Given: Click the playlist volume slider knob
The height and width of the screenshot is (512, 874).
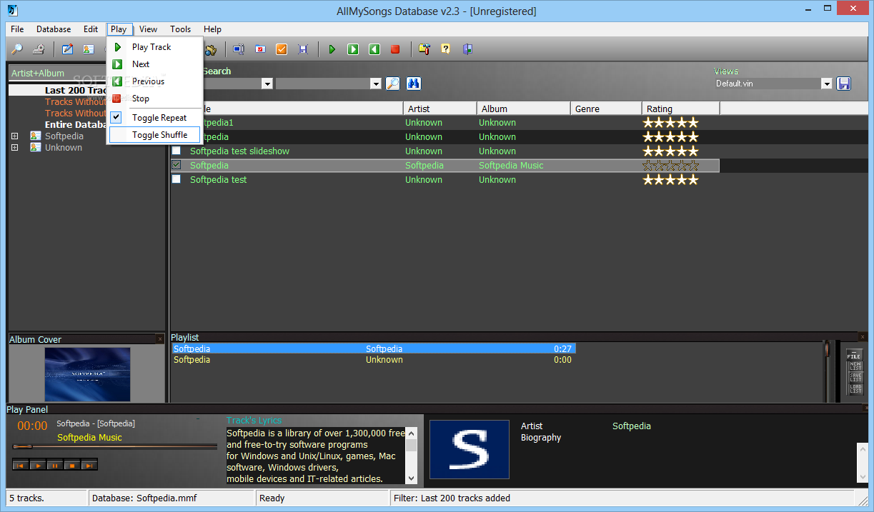Looking at the screenshot, I should coord(827,349).
